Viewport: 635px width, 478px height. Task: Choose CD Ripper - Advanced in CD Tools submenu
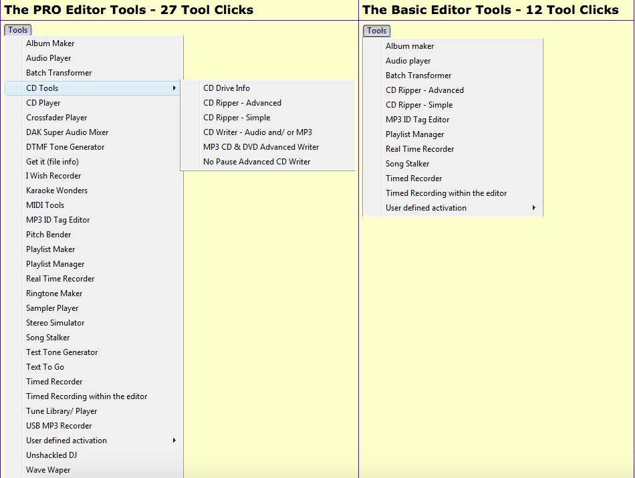242,103
